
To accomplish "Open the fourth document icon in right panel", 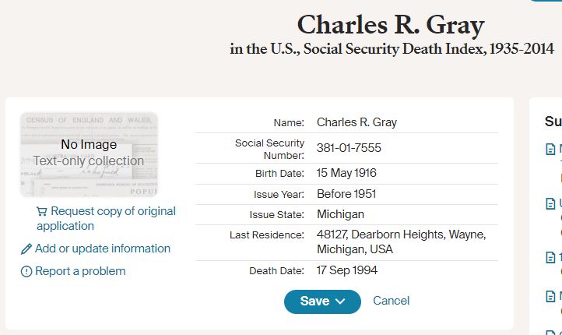I will coord(550,296).
